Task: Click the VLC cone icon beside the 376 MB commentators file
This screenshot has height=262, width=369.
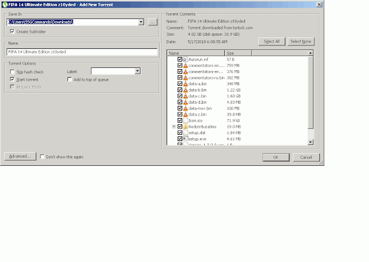Action: coord(186,71)
